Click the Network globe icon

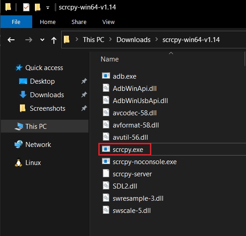coord(19,144)
